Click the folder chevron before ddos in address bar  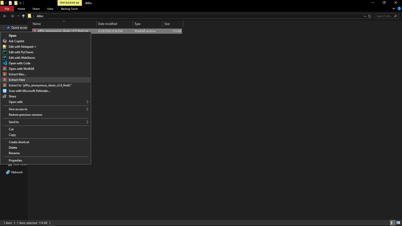click(34, 16)
